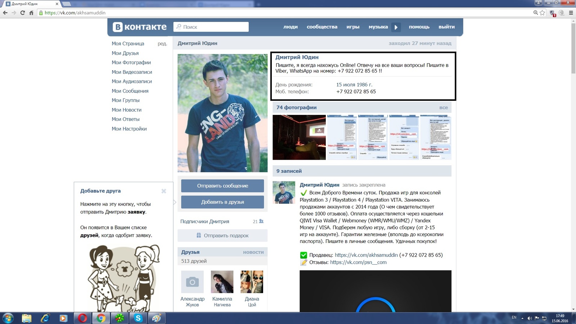This screenshot has height=324, width=576.
Task: Close the 'Добавьте друга' tooltip panel
Action: 164,191
